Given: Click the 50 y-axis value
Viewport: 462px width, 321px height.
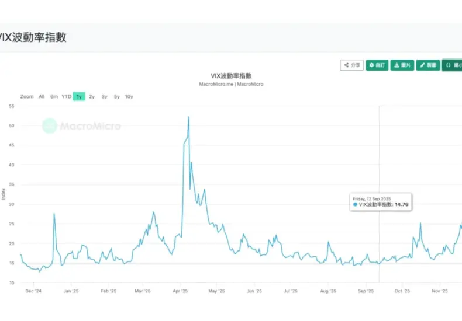Looking at the screenshot, I should pos(12,125).
